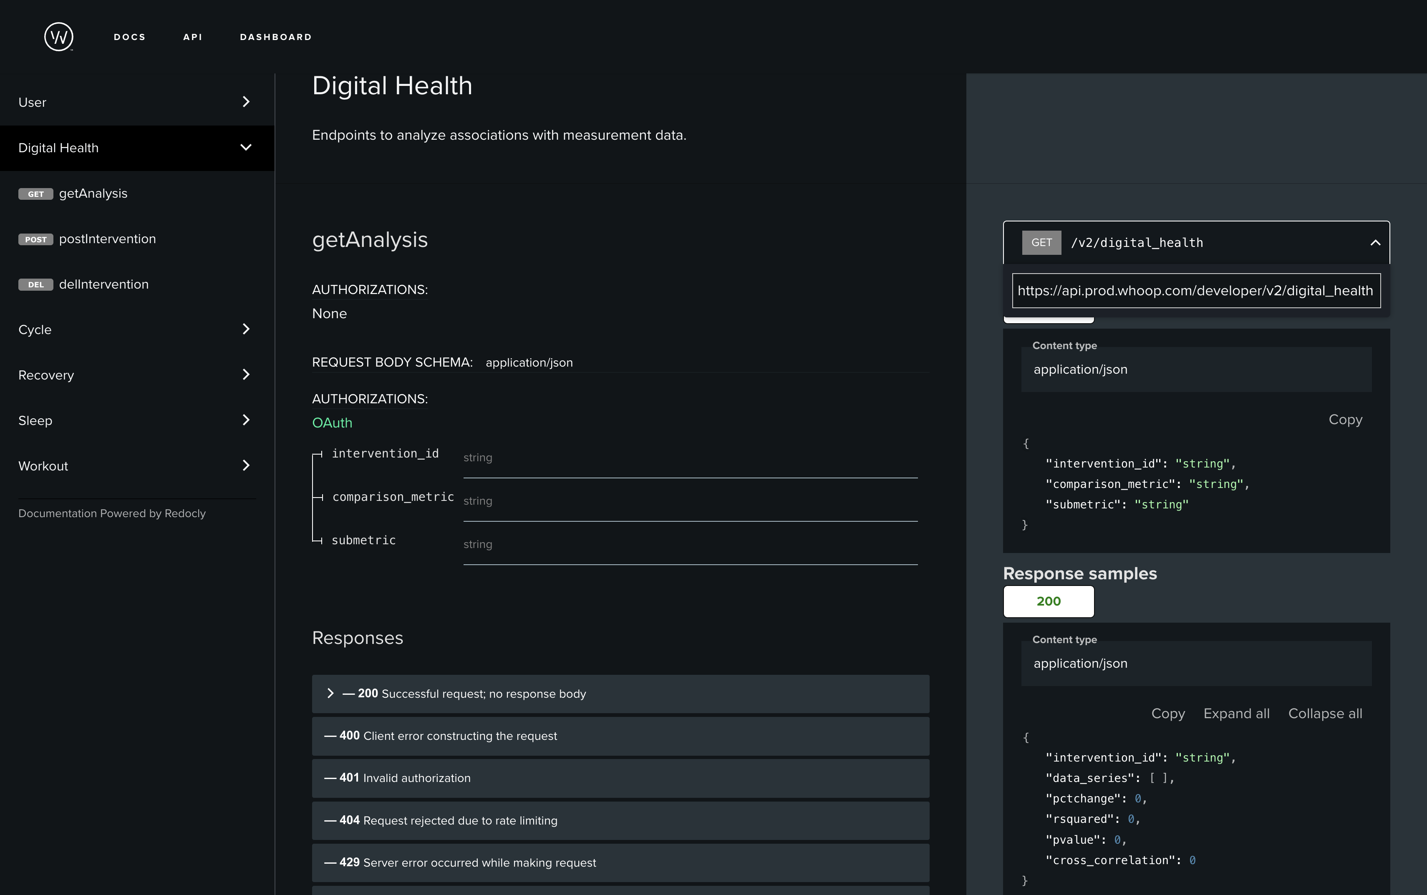The width and height of the screenshot is (1427, 895).
Task: Expand the User sidebar section
Action: pos(137,103)
